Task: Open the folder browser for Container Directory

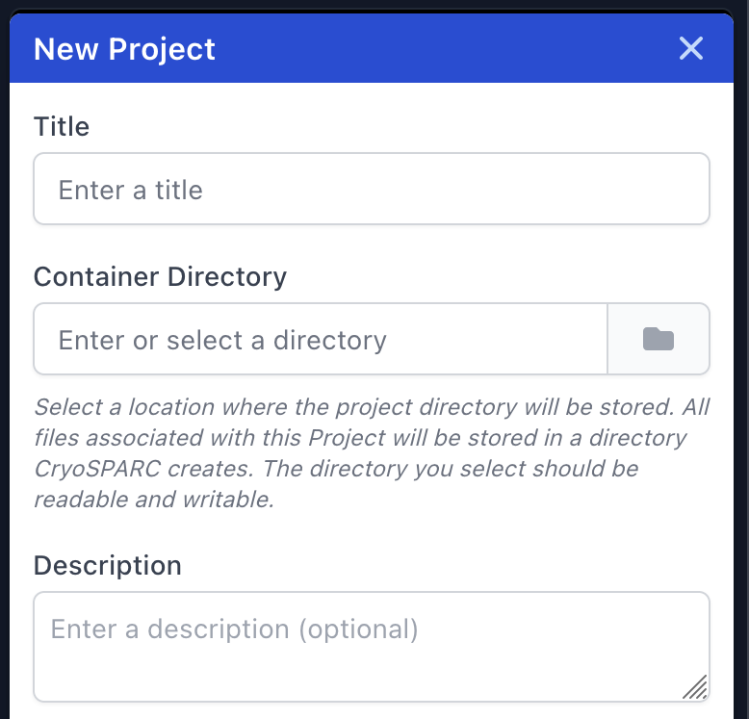Action: click(x=659, y=339)
